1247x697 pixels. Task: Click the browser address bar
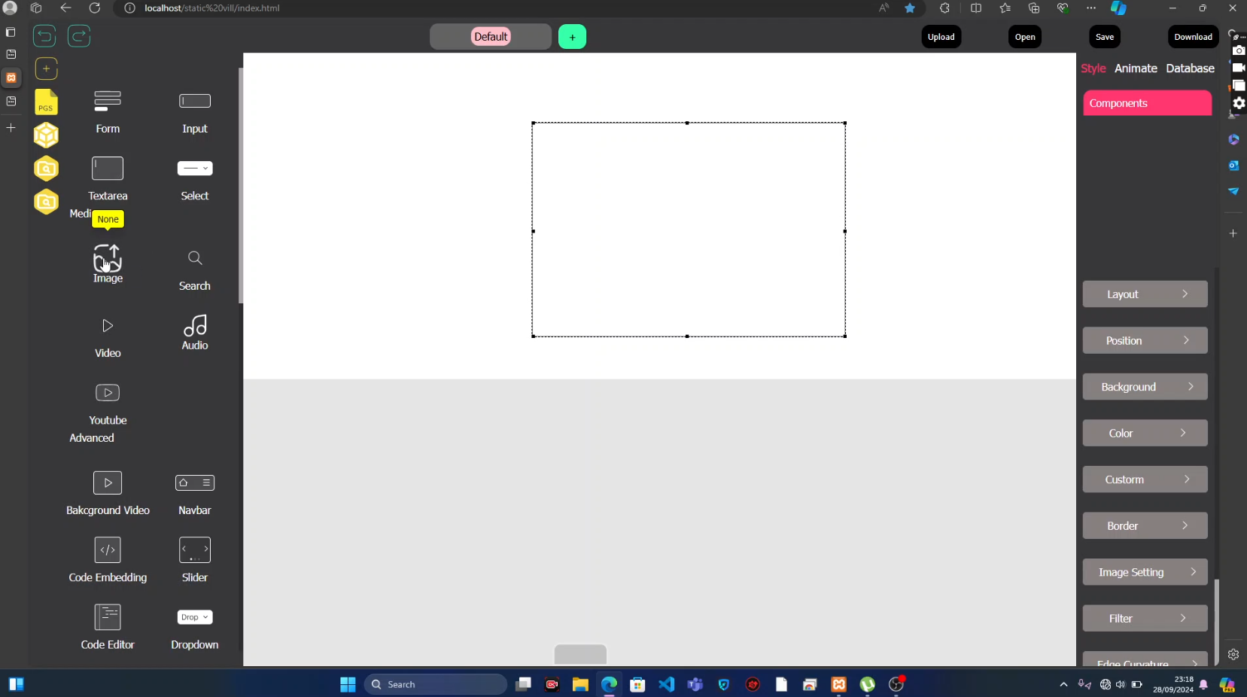click(497, 8)
